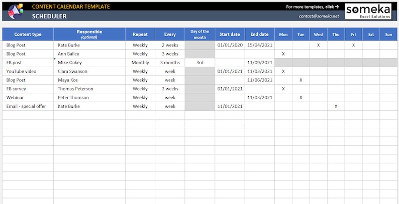Toggle the Mon X mark in Ann Bailey row
Image resolution: width=399 pixels, height=204 pixels.
pyautogui.click(x=283, y=54)
